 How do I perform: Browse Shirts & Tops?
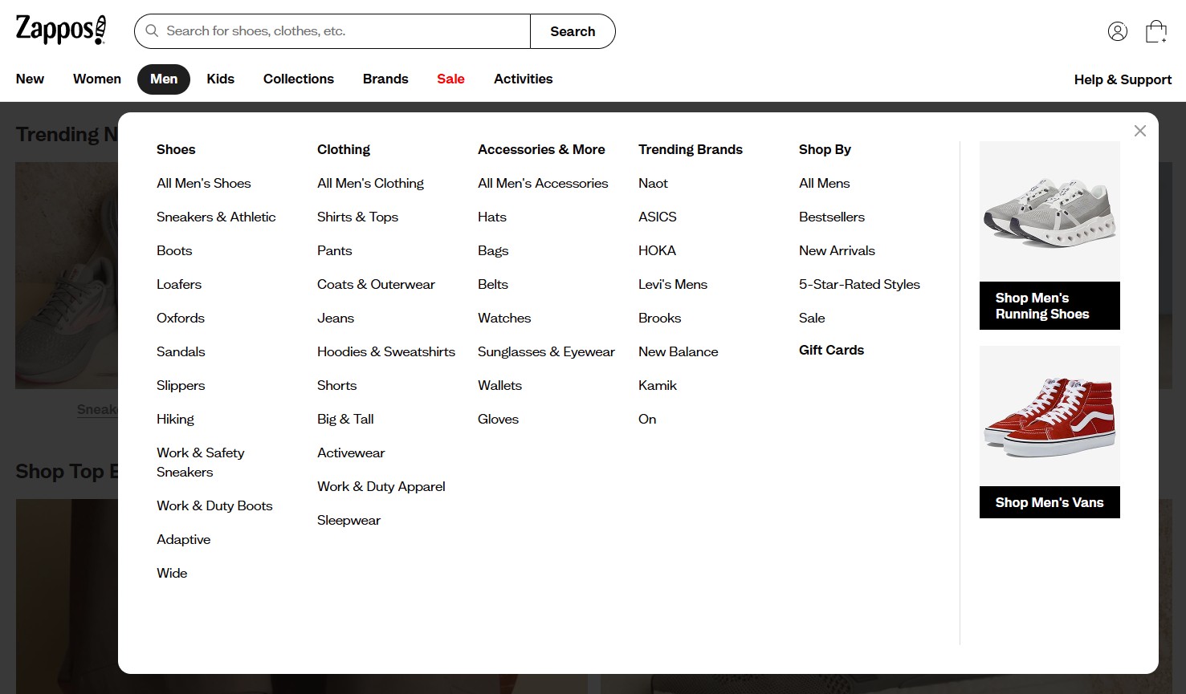point(357,217)
